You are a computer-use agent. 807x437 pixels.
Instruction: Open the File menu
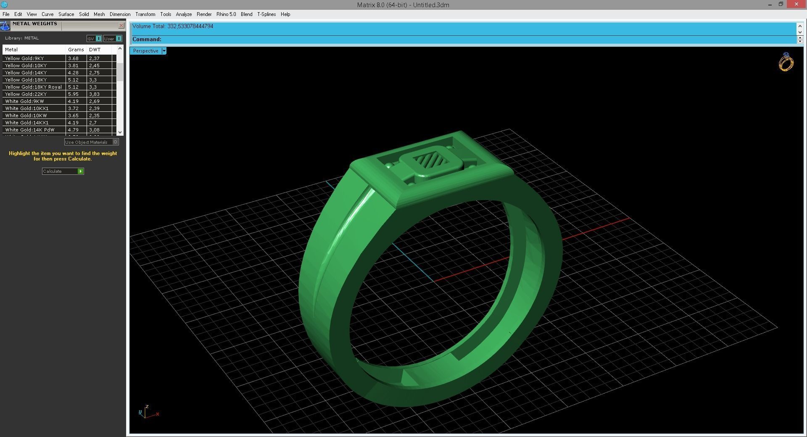coord(6,14)
